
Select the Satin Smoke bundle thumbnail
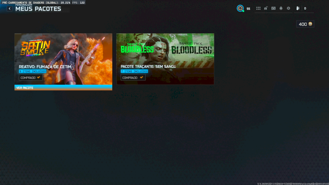click(63, 59)
